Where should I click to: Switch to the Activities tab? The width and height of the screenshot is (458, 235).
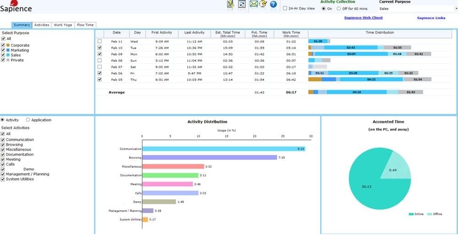tap(42, 25)
